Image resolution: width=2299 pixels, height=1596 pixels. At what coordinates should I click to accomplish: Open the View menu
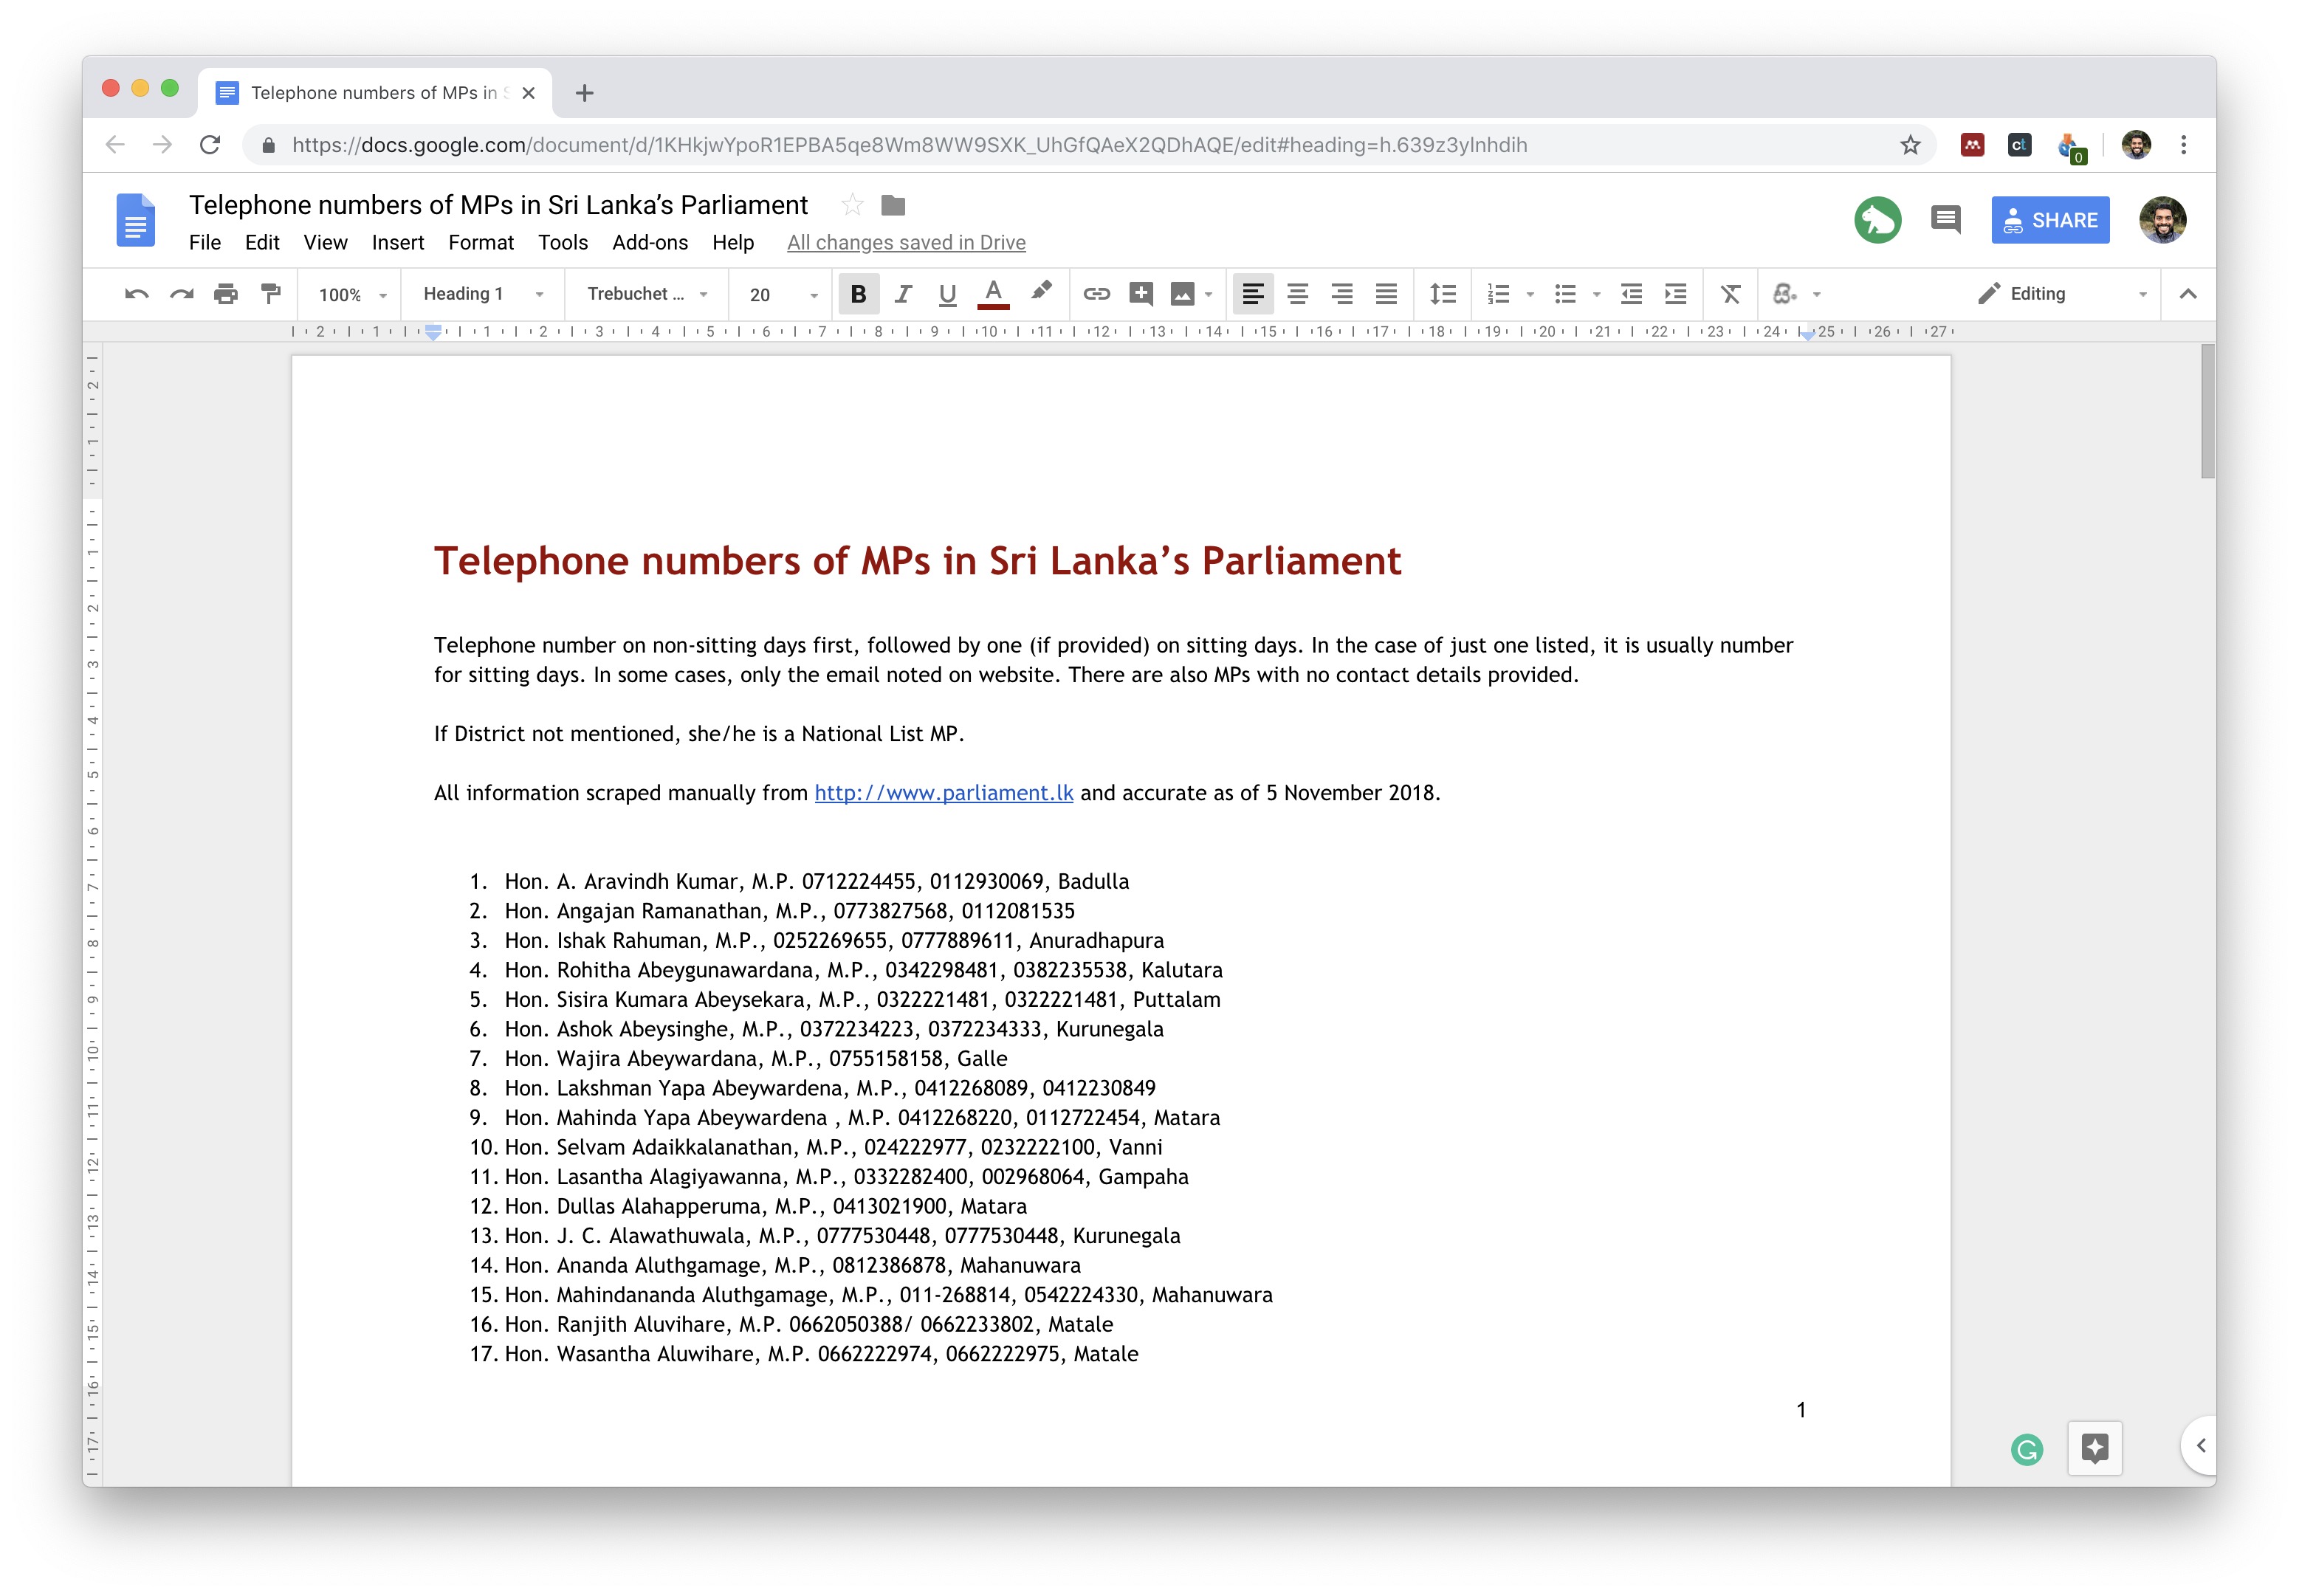325,243
